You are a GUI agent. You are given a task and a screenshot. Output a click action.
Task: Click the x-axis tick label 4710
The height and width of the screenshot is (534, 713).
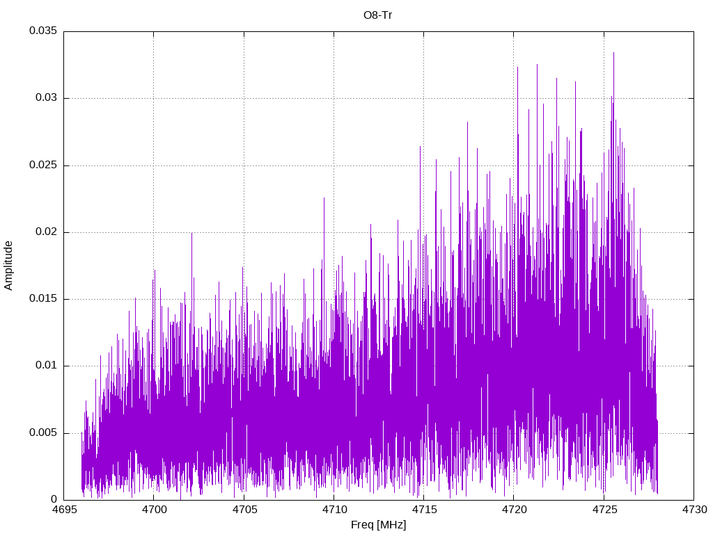(334, 510)
